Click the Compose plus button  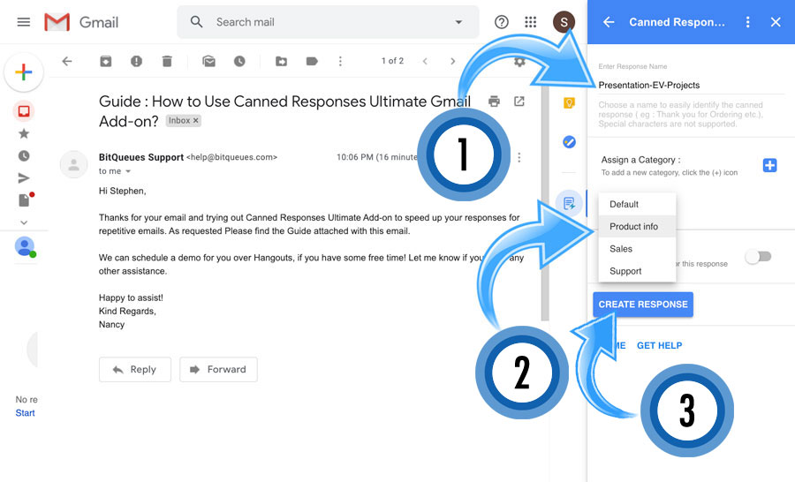click(24, 72)
